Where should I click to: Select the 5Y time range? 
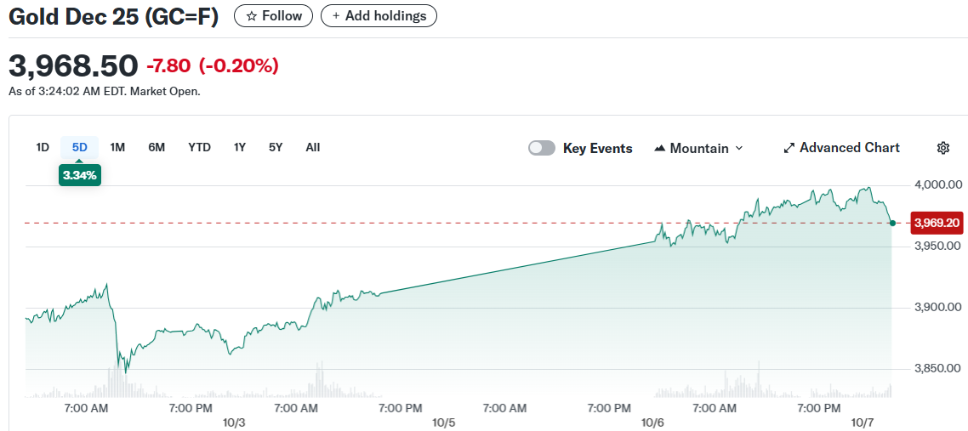276,147
